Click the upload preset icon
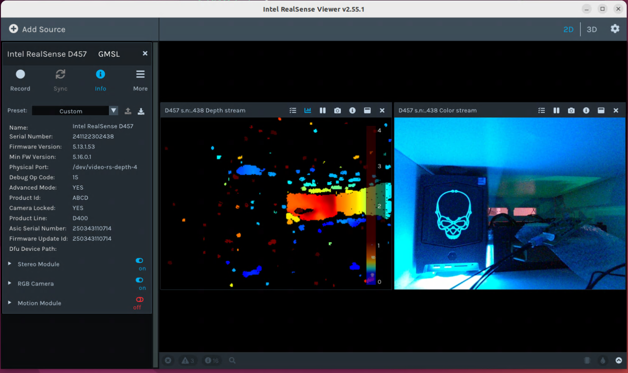 tap(128, 111)
